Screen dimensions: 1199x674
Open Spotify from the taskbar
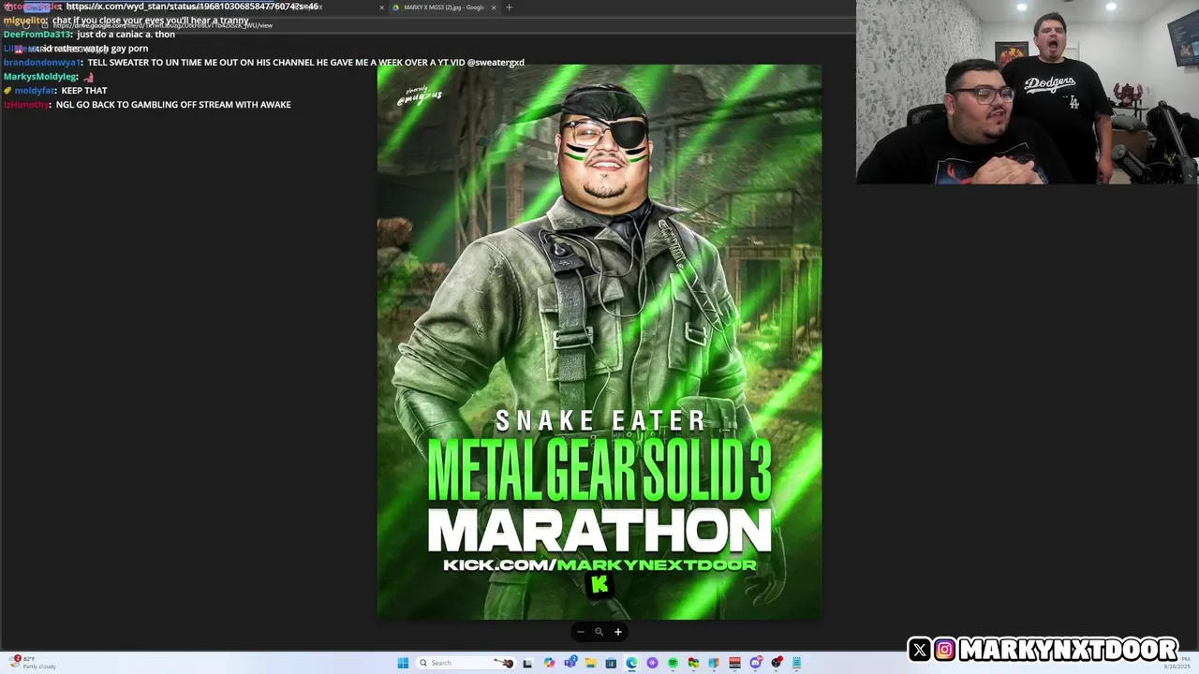[x=673, y=663]
